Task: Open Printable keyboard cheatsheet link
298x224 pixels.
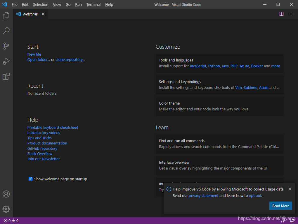Action: [53, 128]
